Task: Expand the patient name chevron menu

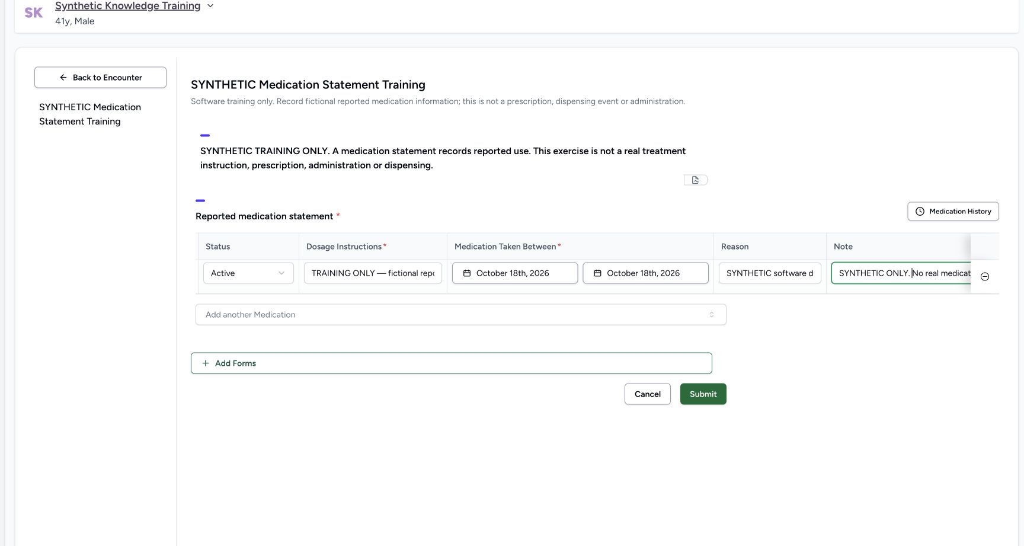Action: coord(210,6)
